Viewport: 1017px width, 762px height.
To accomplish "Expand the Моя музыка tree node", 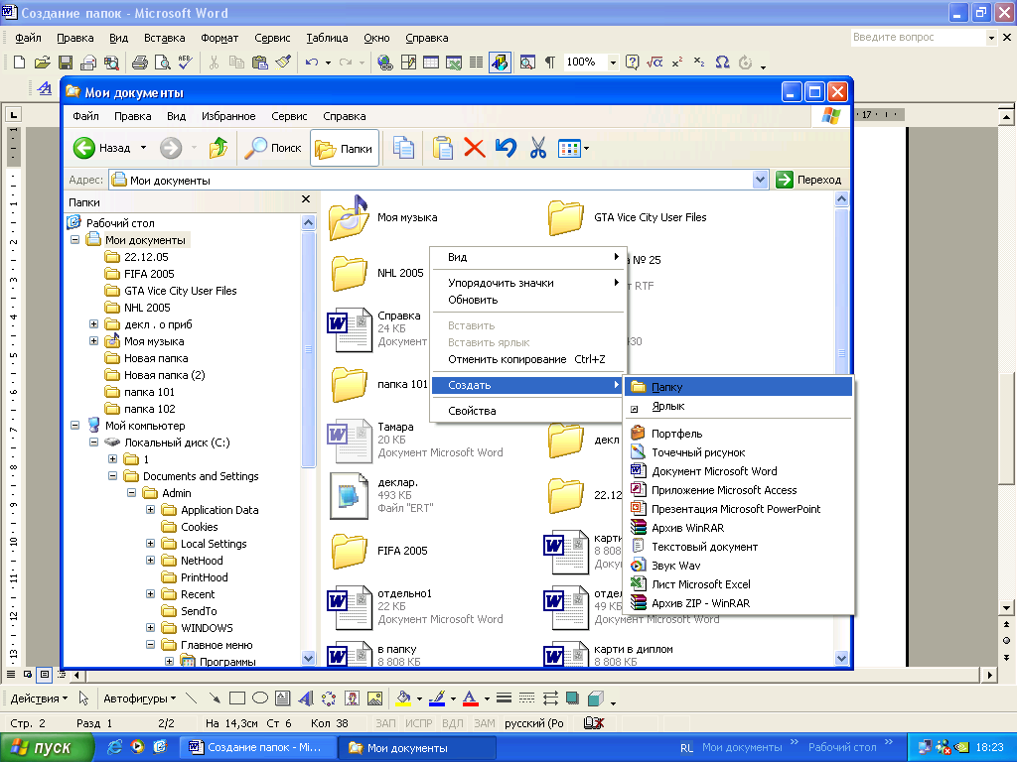I will tap(94, 341).
